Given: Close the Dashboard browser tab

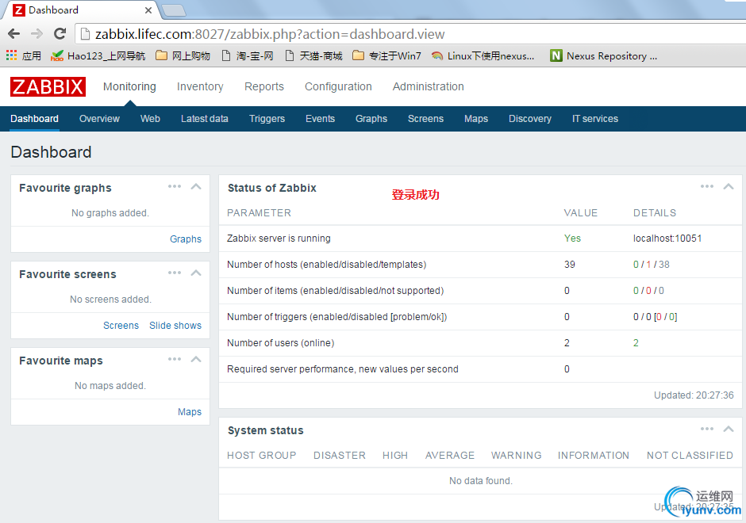Looking at the screenshot, I should point(148,10).
